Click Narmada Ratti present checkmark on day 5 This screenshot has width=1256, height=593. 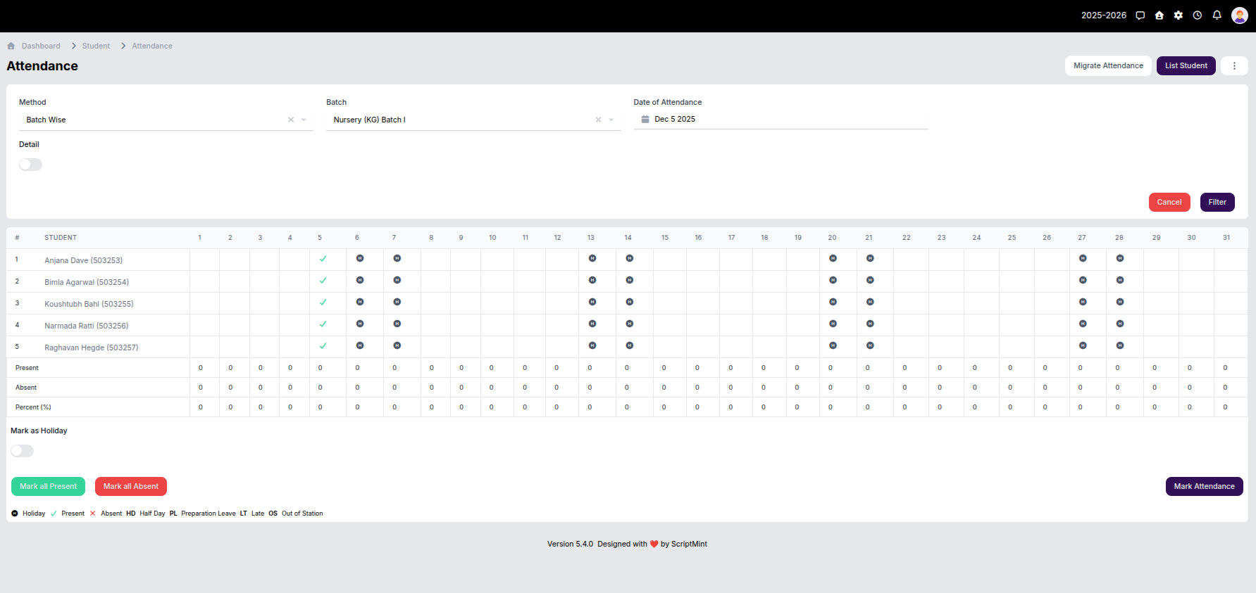click(323, 324)
